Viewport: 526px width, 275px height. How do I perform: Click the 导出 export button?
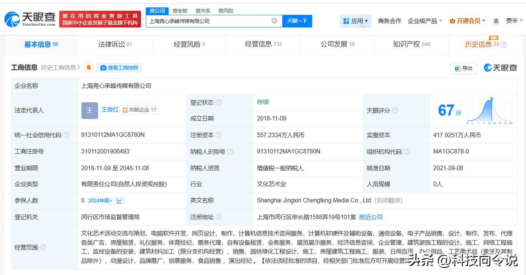(463, 68)
